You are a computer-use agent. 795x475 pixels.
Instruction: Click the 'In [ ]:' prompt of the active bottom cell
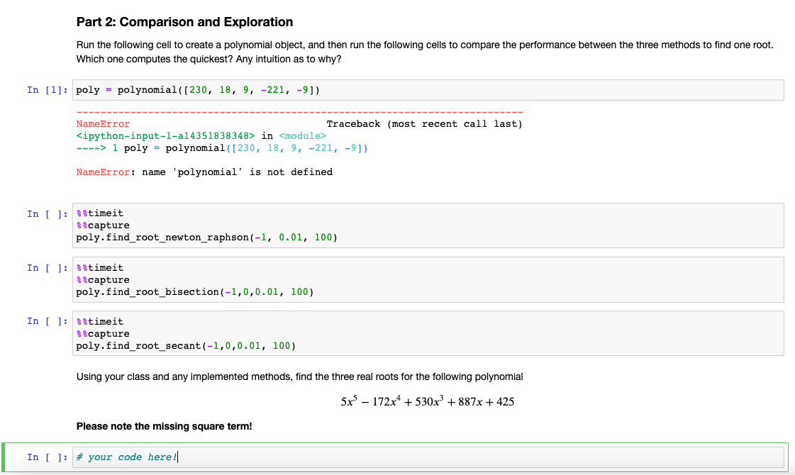coord(45,457)
